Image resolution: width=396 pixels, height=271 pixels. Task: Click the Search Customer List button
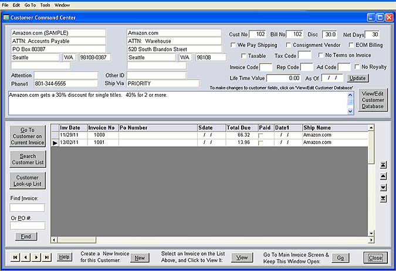28,159
